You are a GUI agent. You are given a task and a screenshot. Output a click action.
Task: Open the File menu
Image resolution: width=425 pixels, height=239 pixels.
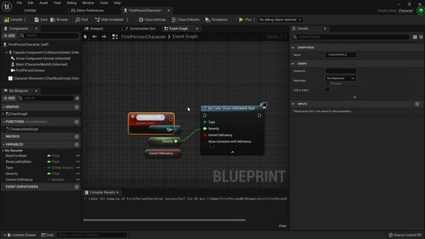(x=19, y=3)
